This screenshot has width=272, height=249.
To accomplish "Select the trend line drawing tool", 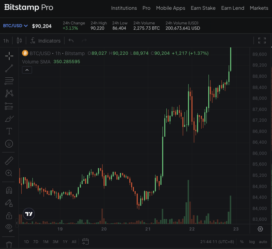I will pos(9,68).
